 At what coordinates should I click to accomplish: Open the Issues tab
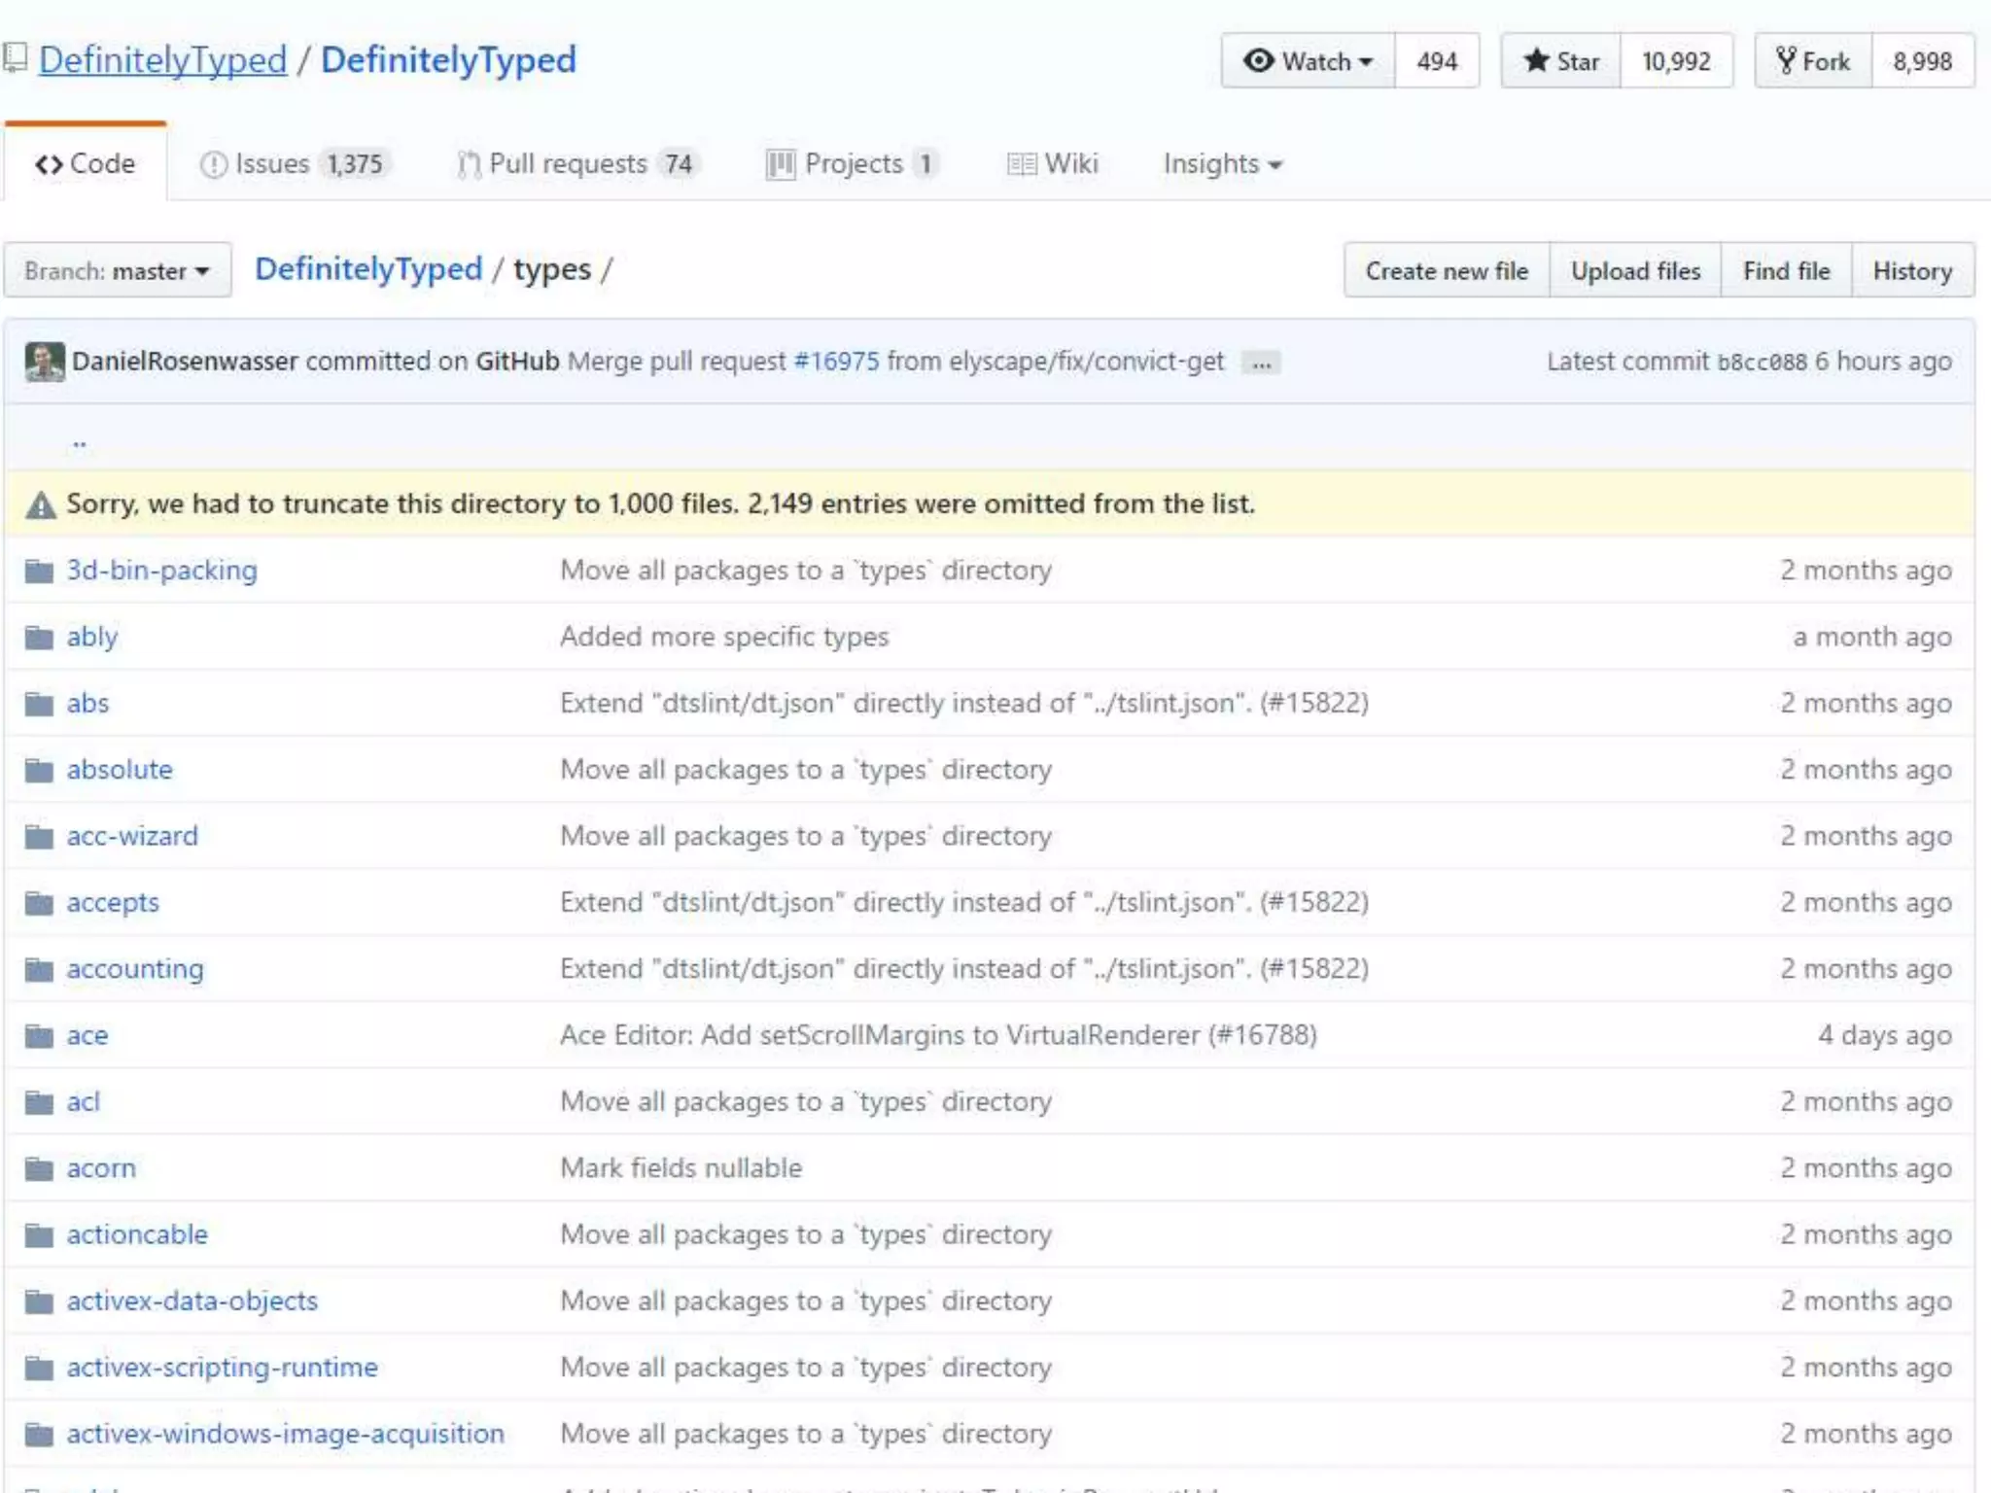pyautogui.click(x=295, y=163)
